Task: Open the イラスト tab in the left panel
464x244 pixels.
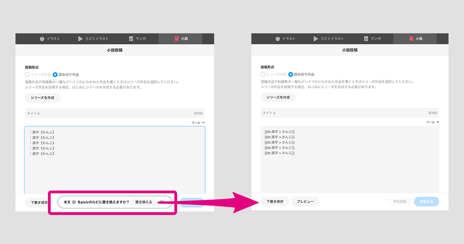Action: 49,39
